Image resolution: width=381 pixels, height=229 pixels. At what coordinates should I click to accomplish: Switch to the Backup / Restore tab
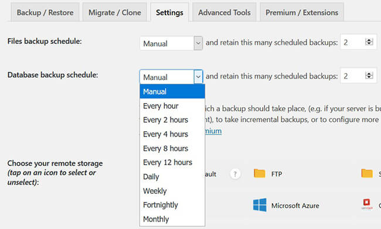coord(45,12)
